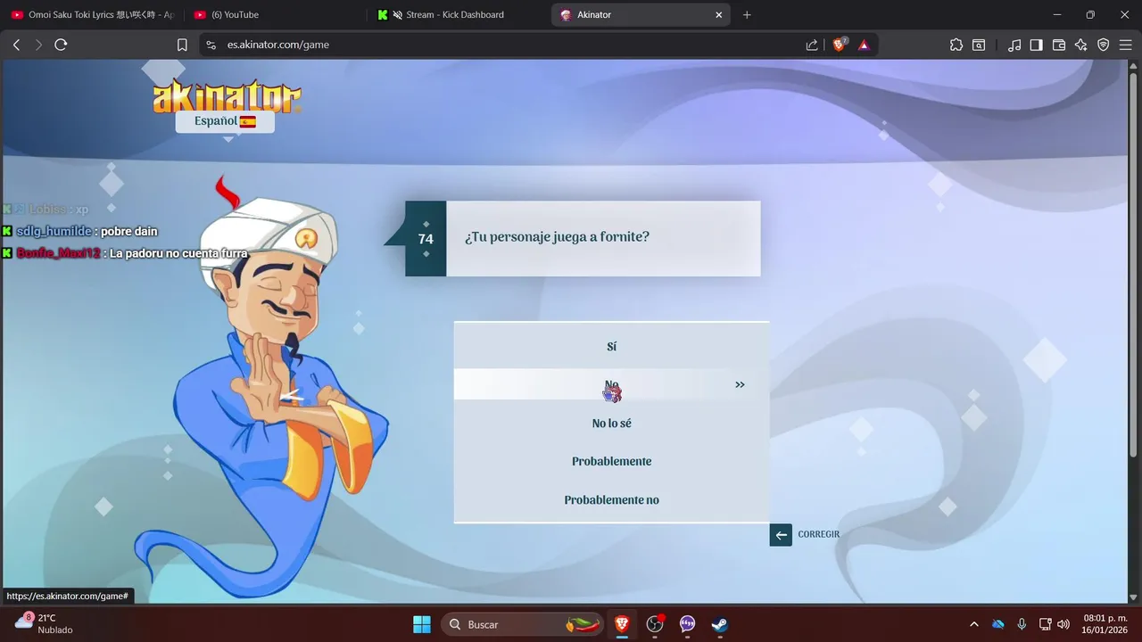Open a new browser tab

coord(747,14)
